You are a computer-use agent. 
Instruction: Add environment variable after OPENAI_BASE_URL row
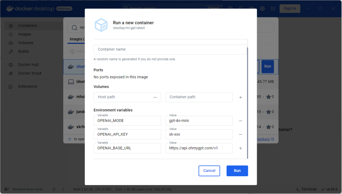point(240,148)
